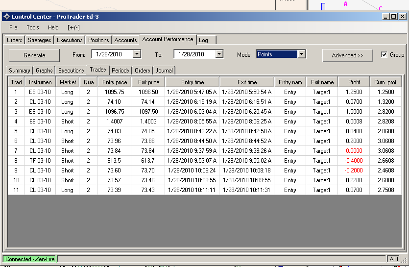The height and width of the screenshot is (267, 409).
Task: Open the Help menu
Action: [53, 27]
